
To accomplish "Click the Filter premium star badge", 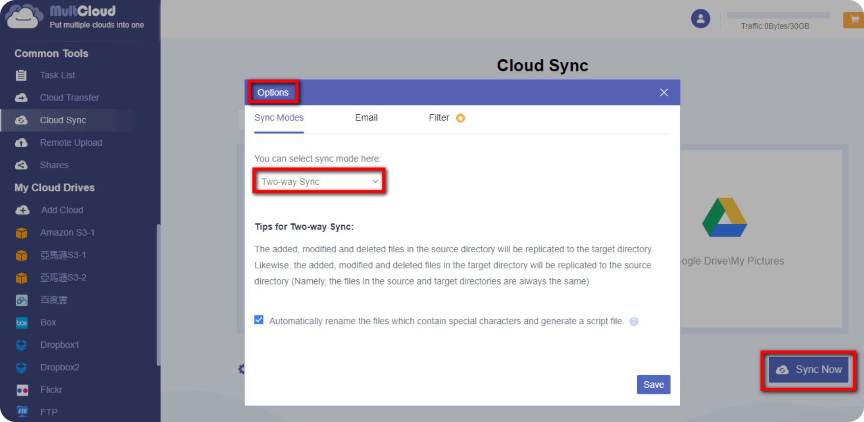I will point(460,118).
